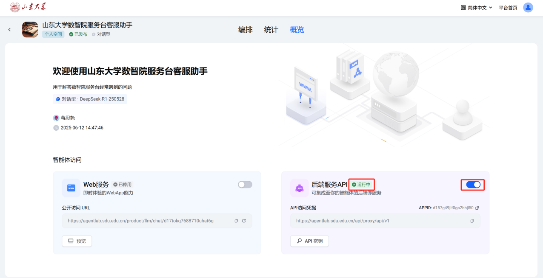Click the 运行中 status badge

pyautogui.click(x=361, y=185)
